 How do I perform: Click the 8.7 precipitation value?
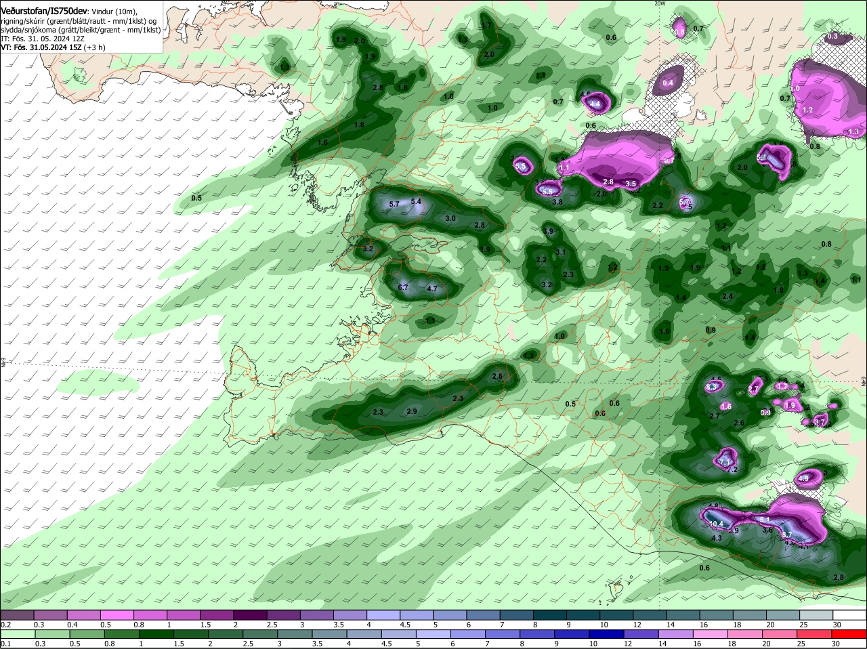click(x=787, y=535)
